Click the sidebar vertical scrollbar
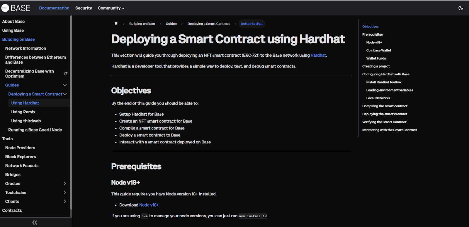This screenshot has height=227, width=469. (71, 112)
